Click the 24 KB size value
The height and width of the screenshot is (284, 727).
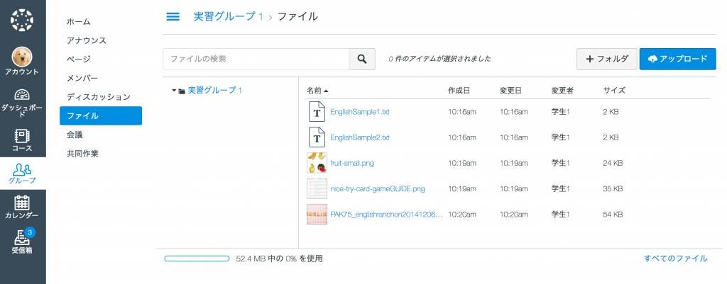pyautogui.click(x=613, y=164)
